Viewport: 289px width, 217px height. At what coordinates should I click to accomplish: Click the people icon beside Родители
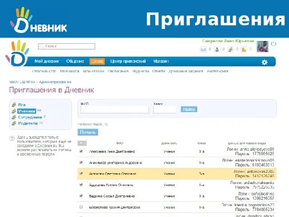pos(14,123)
